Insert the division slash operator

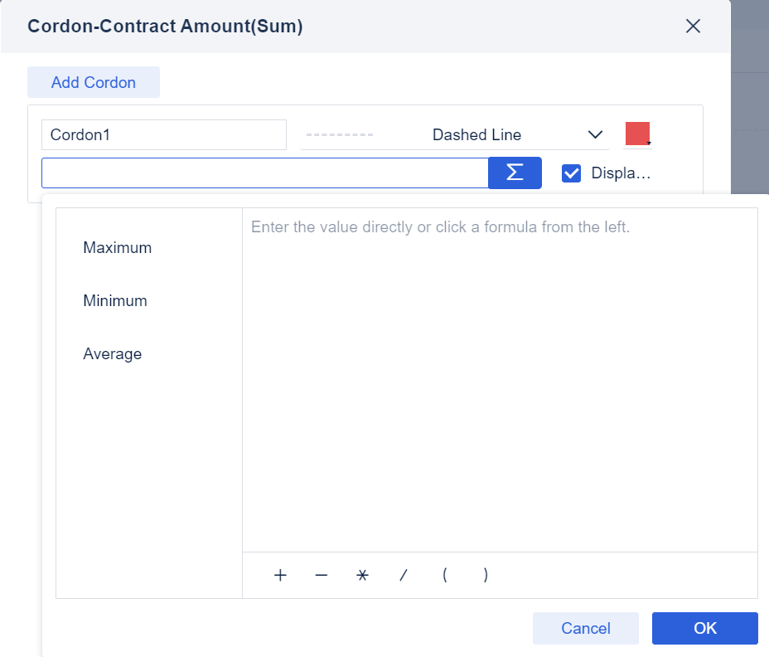404,575
